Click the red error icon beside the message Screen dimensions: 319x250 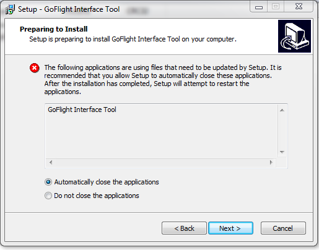click(35, 68)
